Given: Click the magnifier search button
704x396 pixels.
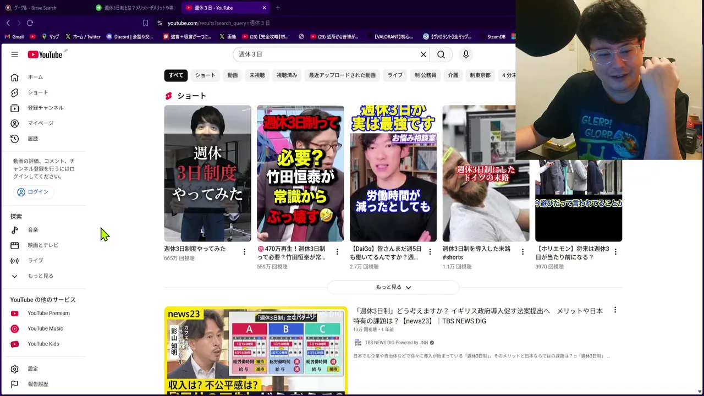Looking at the screenshot, I should (441, 54).
